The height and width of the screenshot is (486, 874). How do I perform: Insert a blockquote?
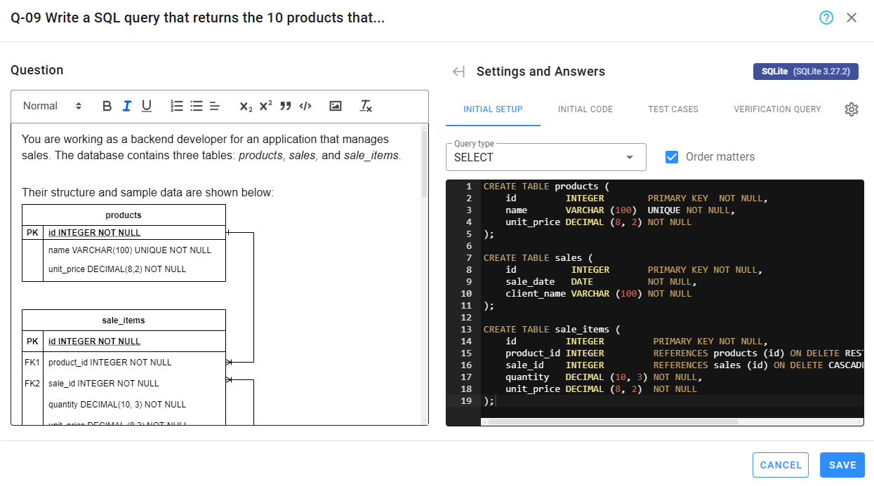point(285,105)
